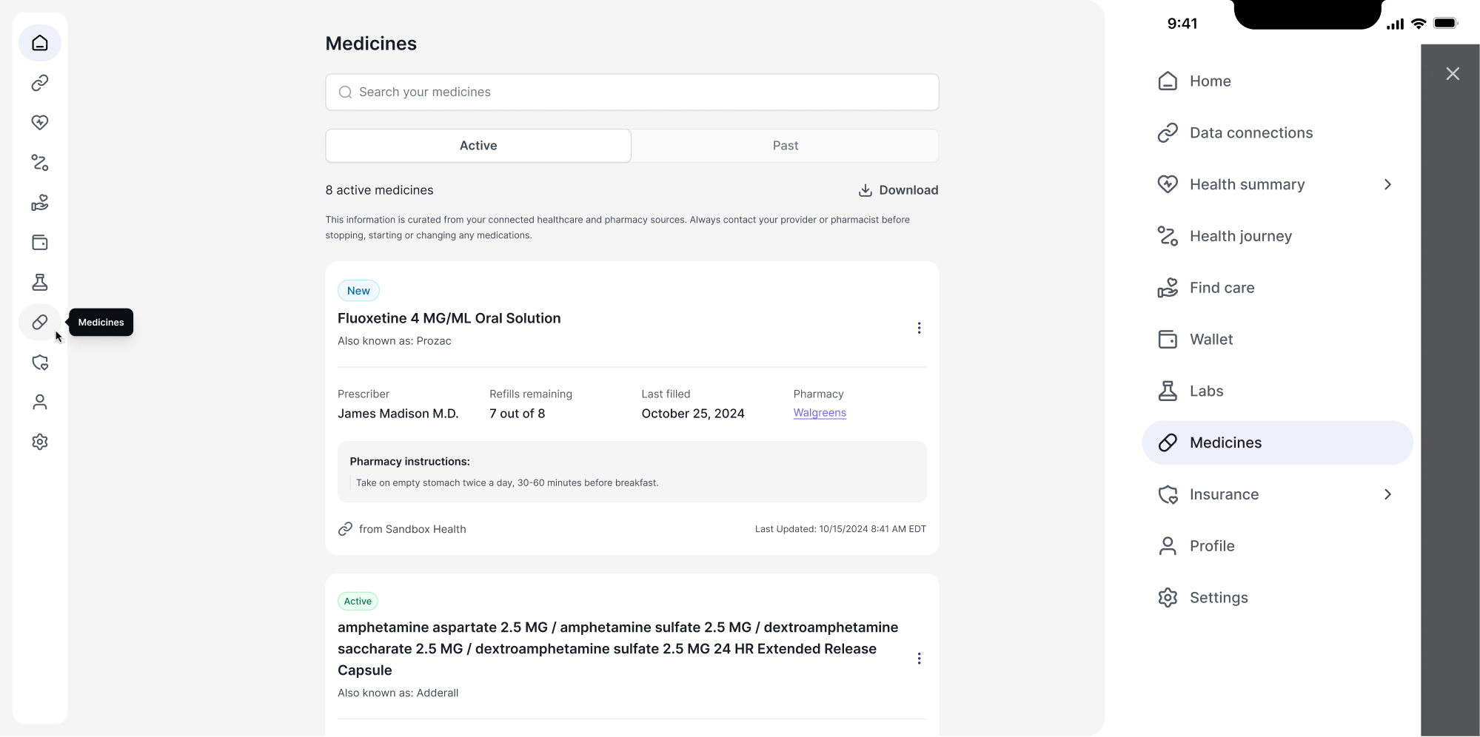The image size is (1480, 737).
Task: Open Find care with the hand-heart icon
Action: [40, 203]
